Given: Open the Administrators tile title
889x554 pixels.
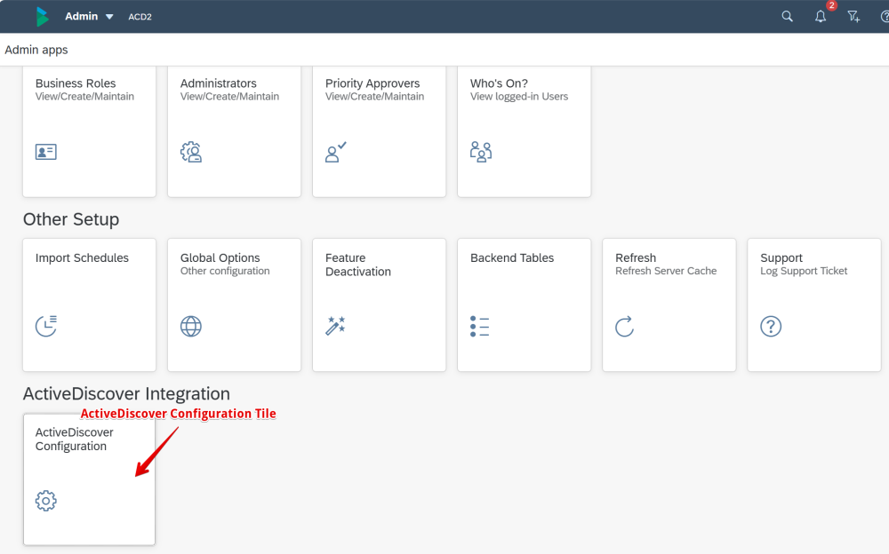Looking at the screenshot, I should pyautogui.click(x=219, y=83).
